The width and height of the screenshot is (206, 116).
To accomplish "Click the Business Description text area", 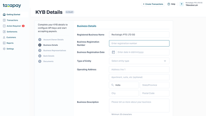I will point(139,106).
